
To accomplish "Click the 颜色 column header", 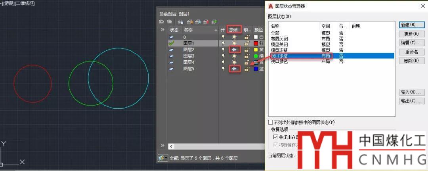I will 258,30.
